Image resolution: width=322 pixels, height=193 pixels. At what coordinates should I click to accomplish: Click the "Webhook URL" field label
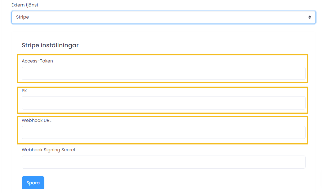point(37,120)
